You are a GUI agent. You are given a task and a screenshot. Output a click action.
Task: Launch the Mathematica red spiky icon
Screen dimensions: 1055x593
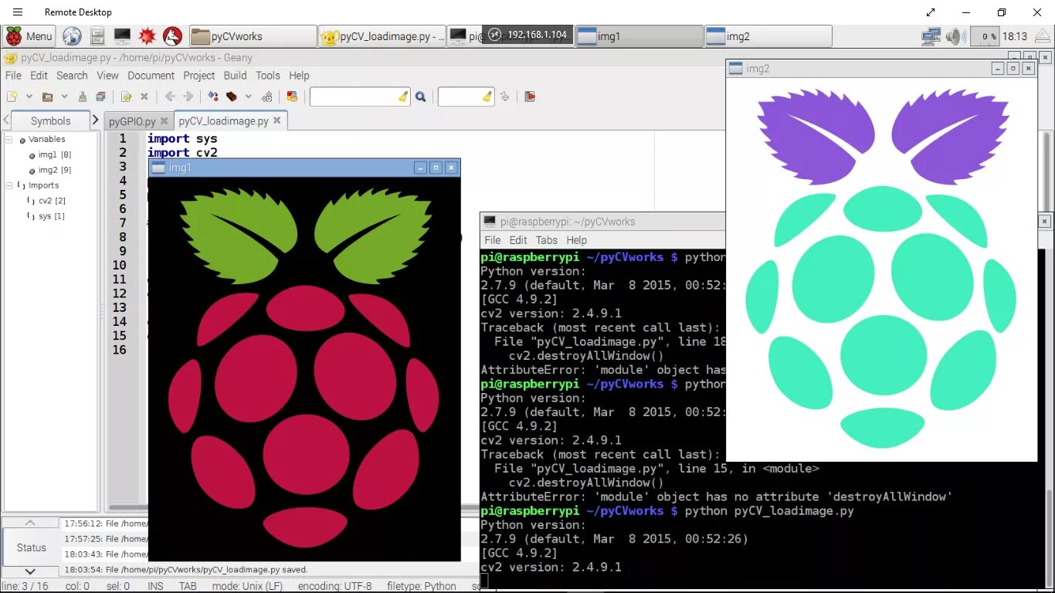point(147,36)
